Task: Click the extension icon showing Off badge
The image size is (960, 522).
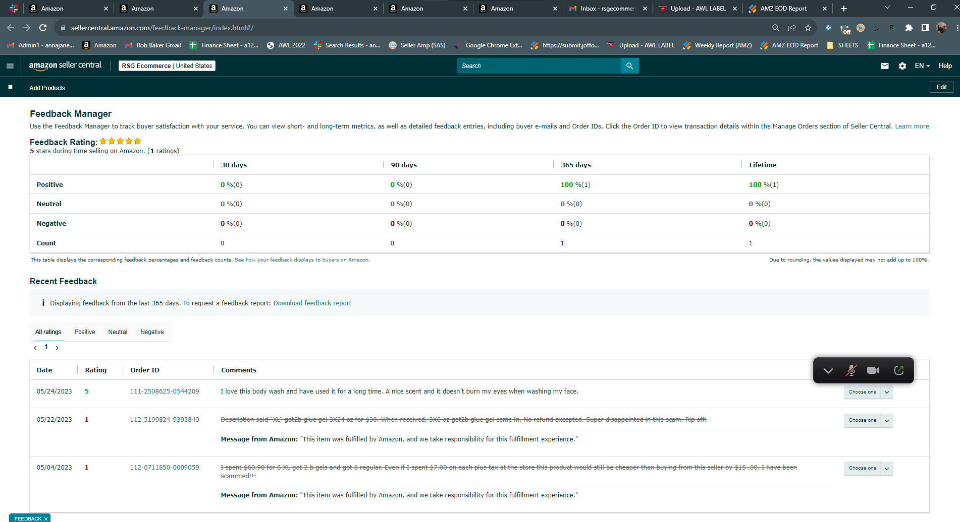Action: (x=845, y=29)
